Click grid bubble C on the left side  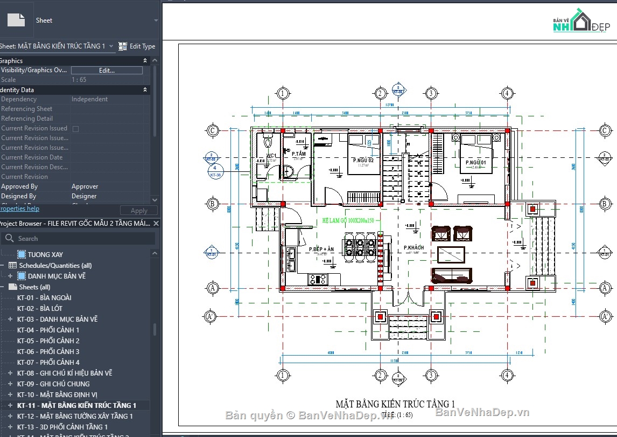pos(213,131)
